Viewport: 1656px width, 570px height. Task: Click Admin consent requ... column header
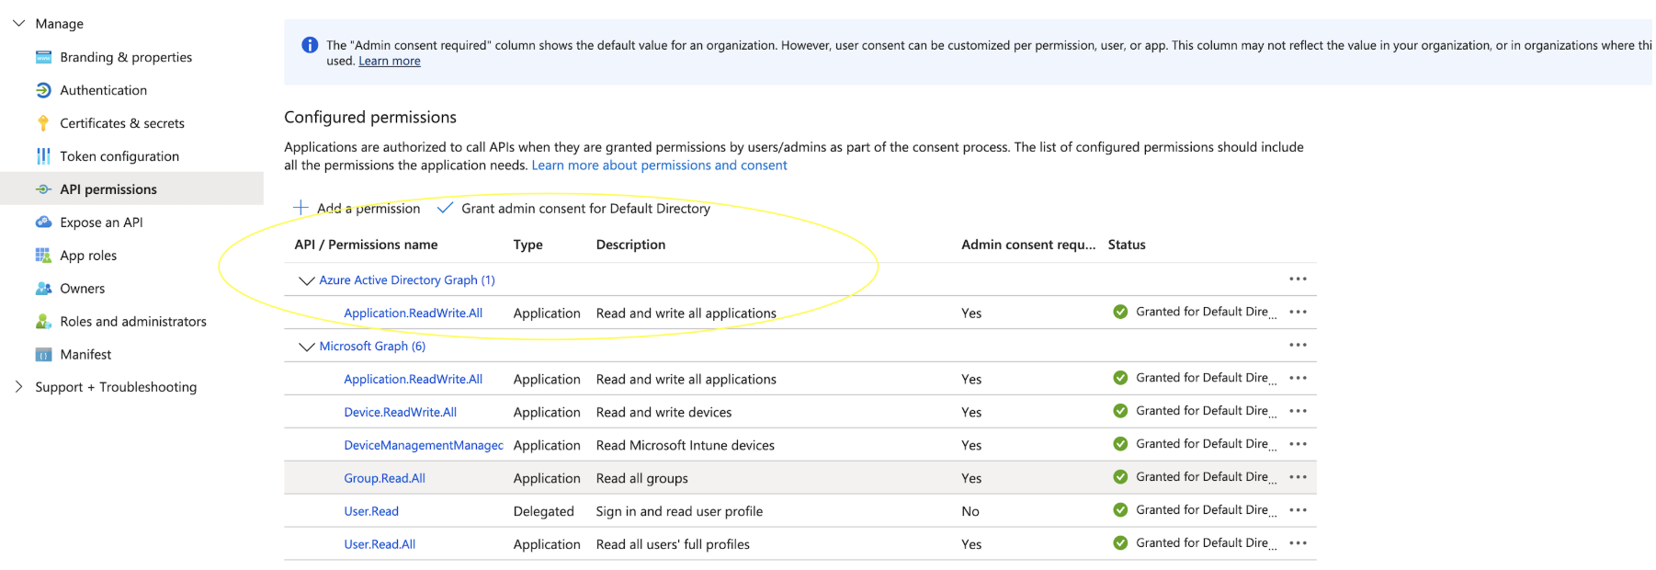pyautogui.click(x=1028, y=245)
